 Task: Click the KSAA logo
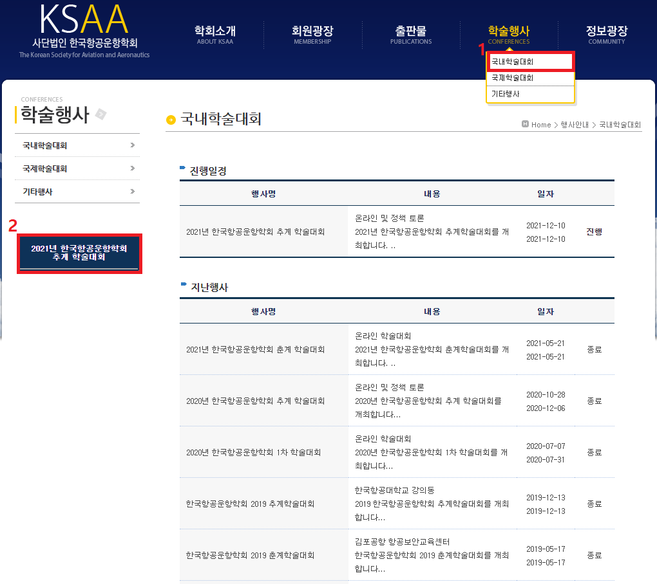[84, 32]
